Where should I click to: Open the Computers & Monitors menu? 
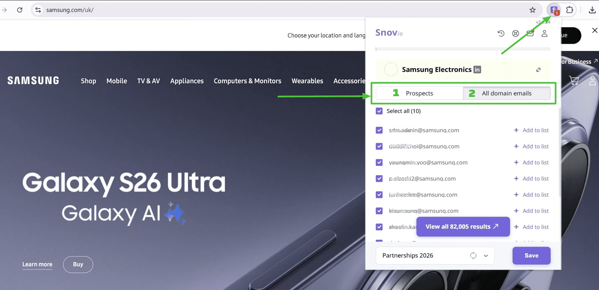pos(247,81)
